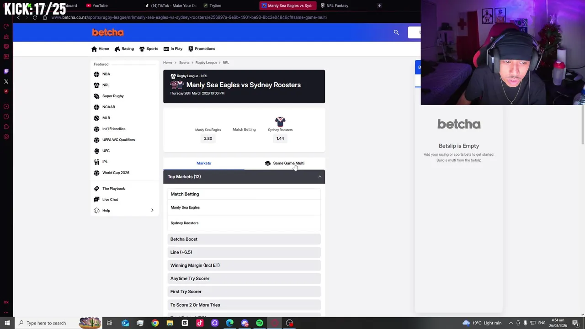Open Sports in the main navigation
585x329 pixels.
(149, 49)
